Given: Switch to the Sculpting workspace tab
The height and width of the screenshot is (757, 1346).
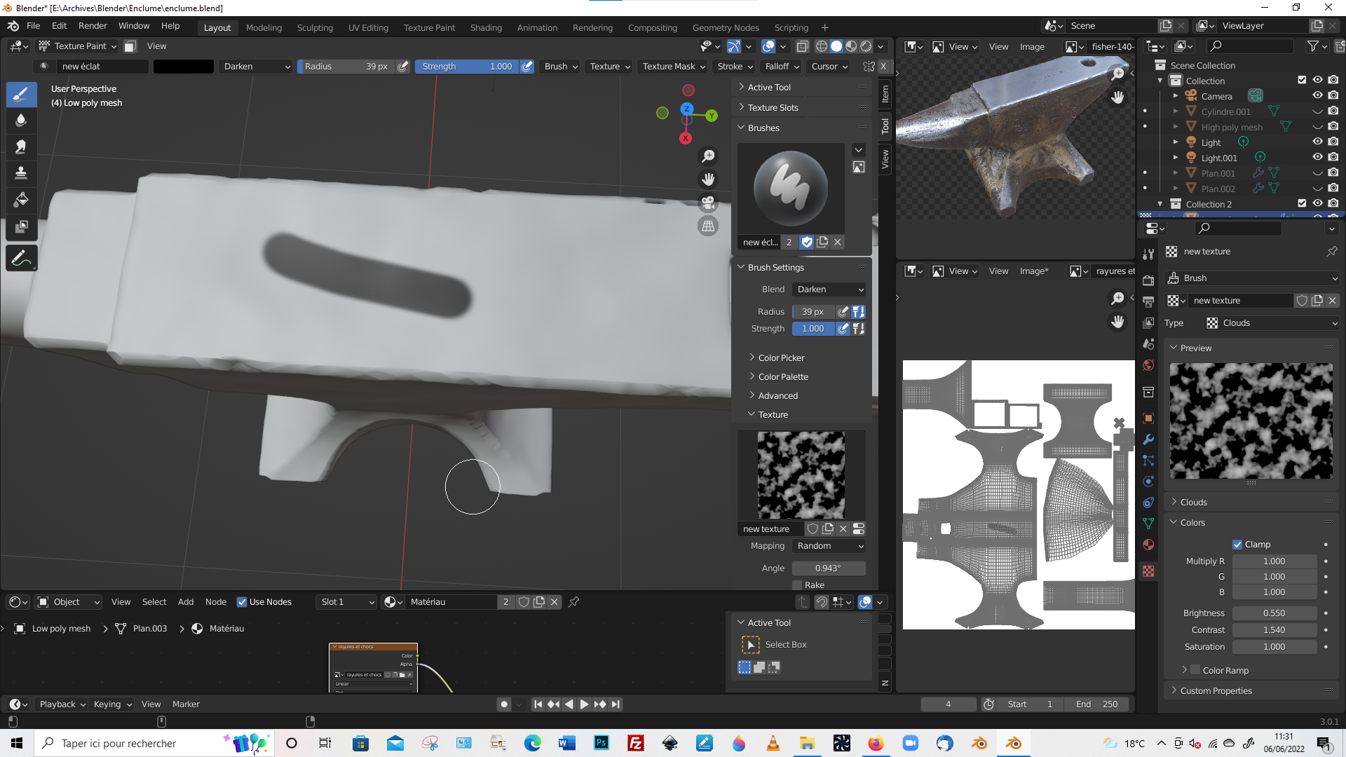Looking at the screenshot, I should click(315, 28).
